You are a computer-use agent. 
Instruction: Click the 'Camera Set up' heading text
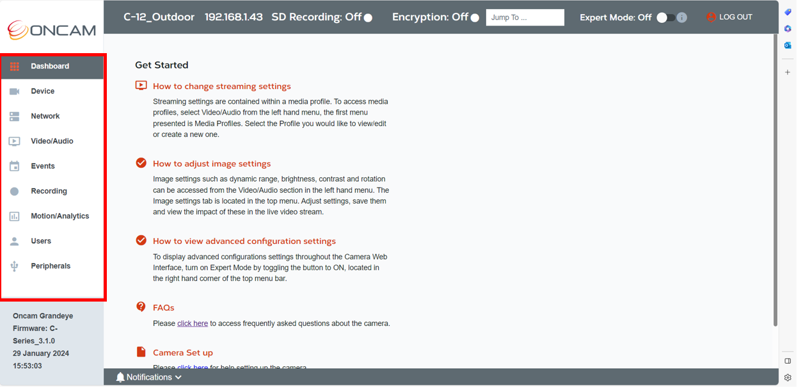click(183, 353)
